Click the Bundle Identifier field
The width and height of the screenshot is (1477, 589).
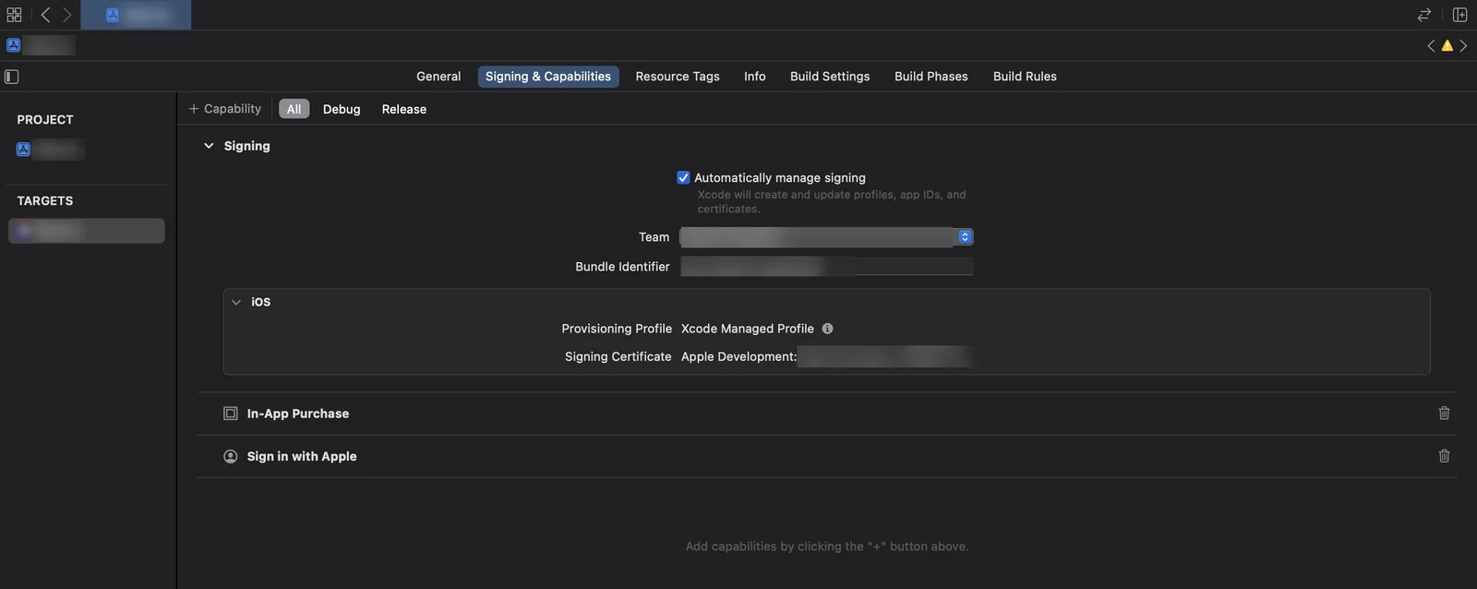tap(826, 267)
